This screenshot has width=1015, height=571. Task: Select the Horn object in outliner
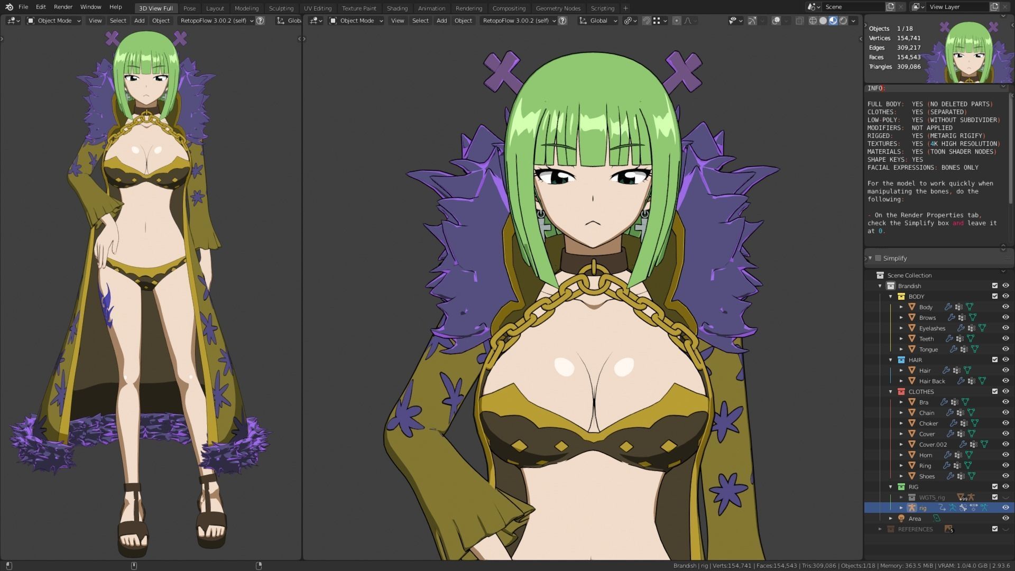pyautogui.click(x=925, y=455)
